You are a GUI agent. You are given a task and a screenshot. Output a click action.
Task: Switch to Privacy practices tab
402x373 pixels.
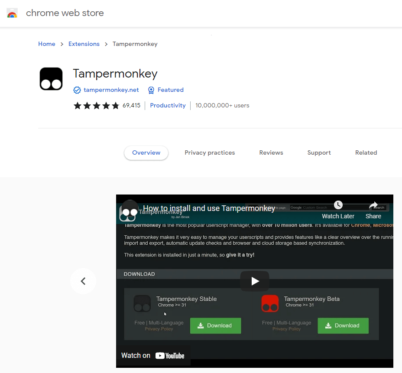[210, 153]
